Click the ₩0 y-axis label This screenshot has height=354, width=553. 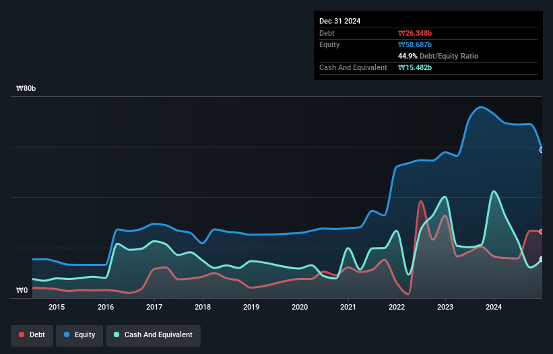click(22, 290)
